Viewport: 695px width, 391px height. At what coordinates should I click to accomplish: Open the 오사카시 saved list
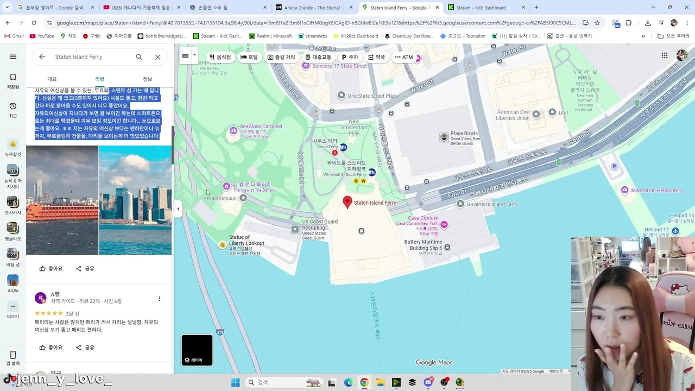[x=13, y=206]
